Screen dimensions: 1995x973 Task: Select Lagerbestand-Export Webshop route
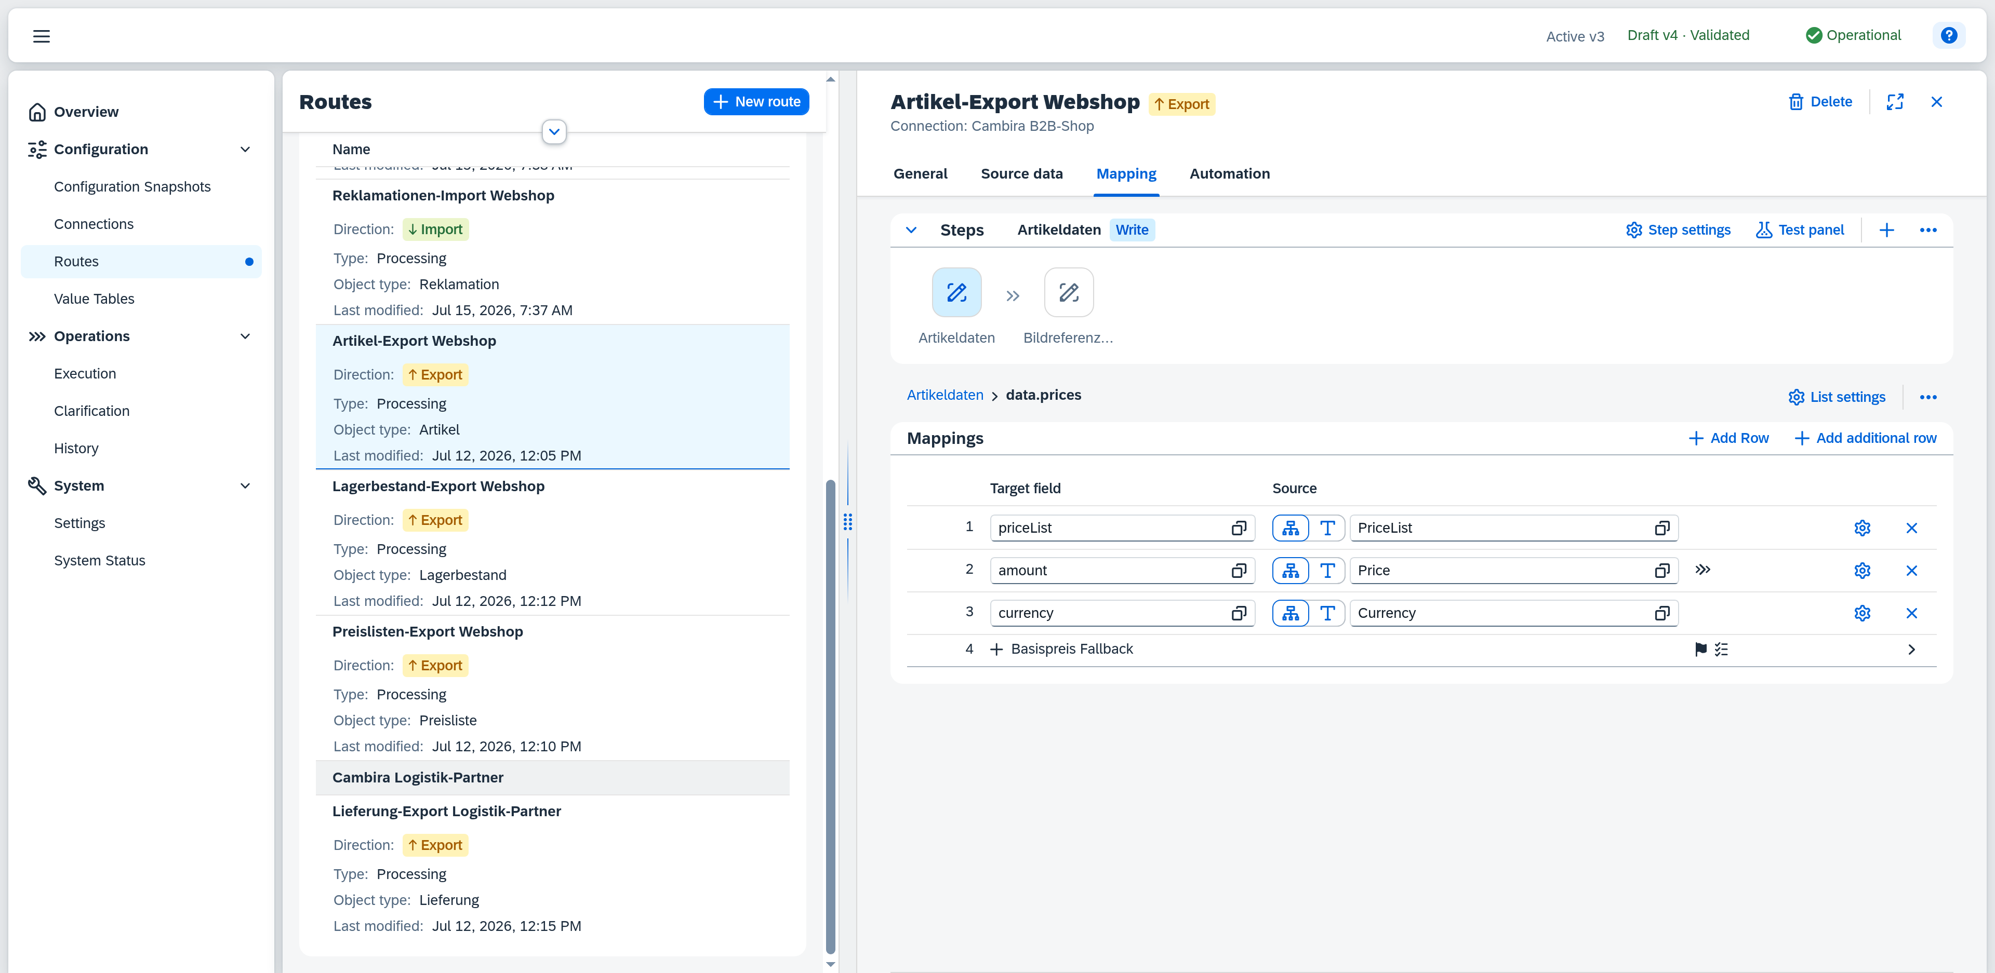(552, 543)
